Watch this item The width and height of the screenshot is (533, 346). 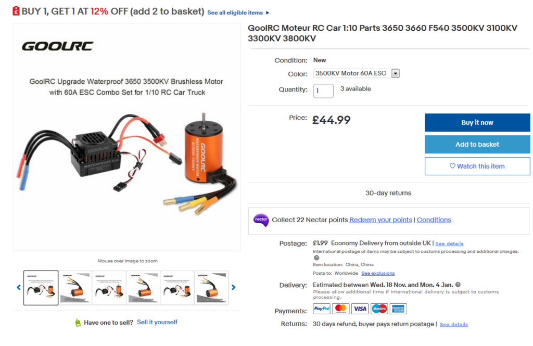coord(477,166)
